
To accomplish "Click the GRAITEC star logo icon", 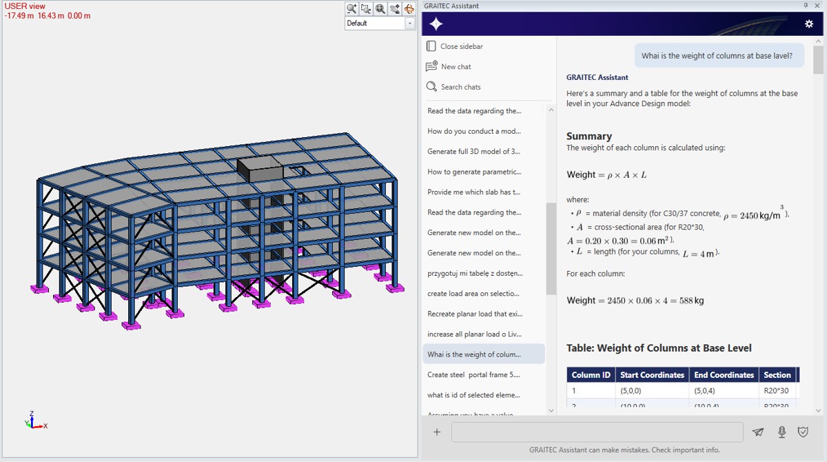I will pyautogui.click(x=436, y=24).
